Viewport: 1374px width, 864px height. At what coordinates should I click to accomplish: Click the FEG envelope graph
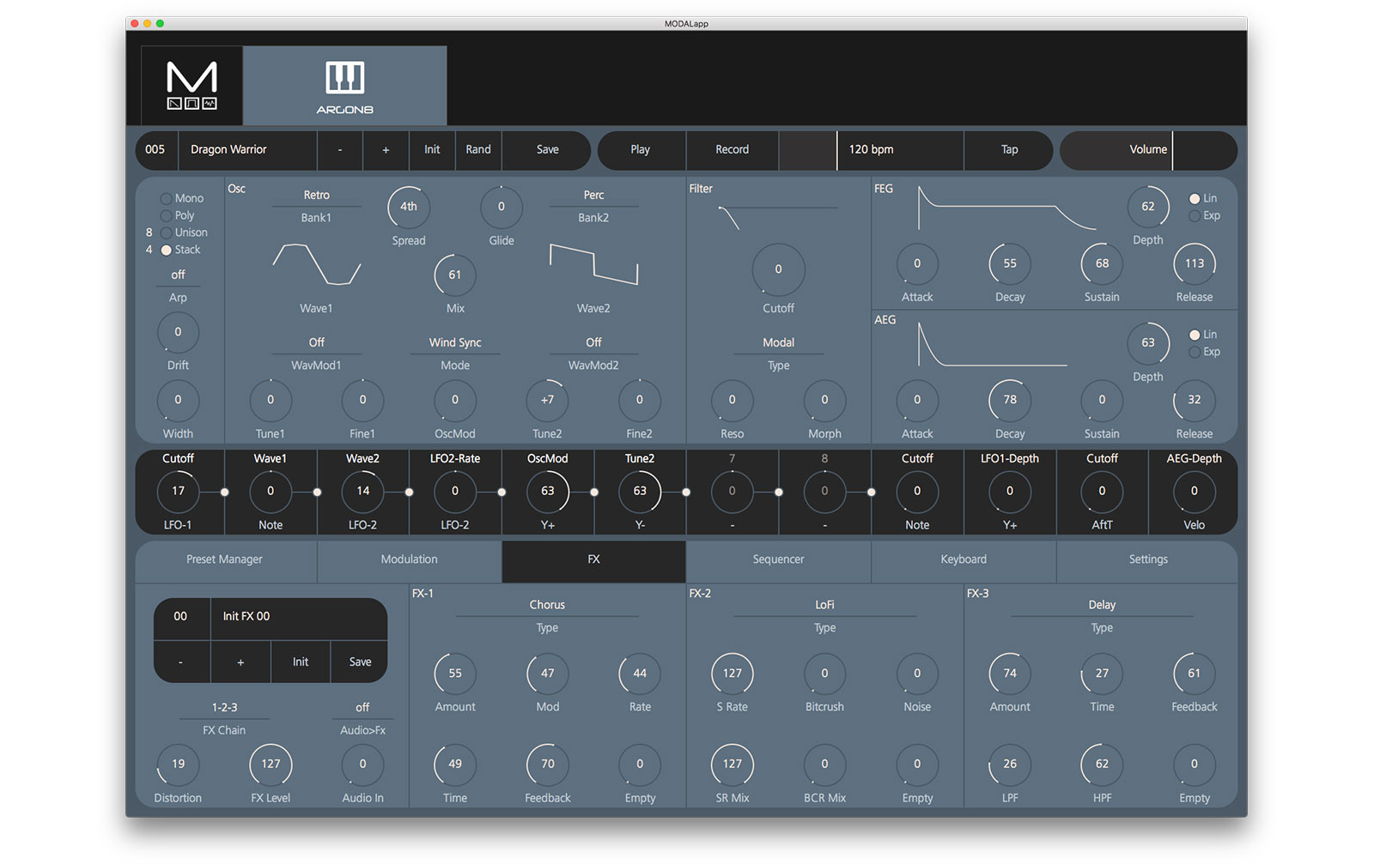pos(1006,208)
